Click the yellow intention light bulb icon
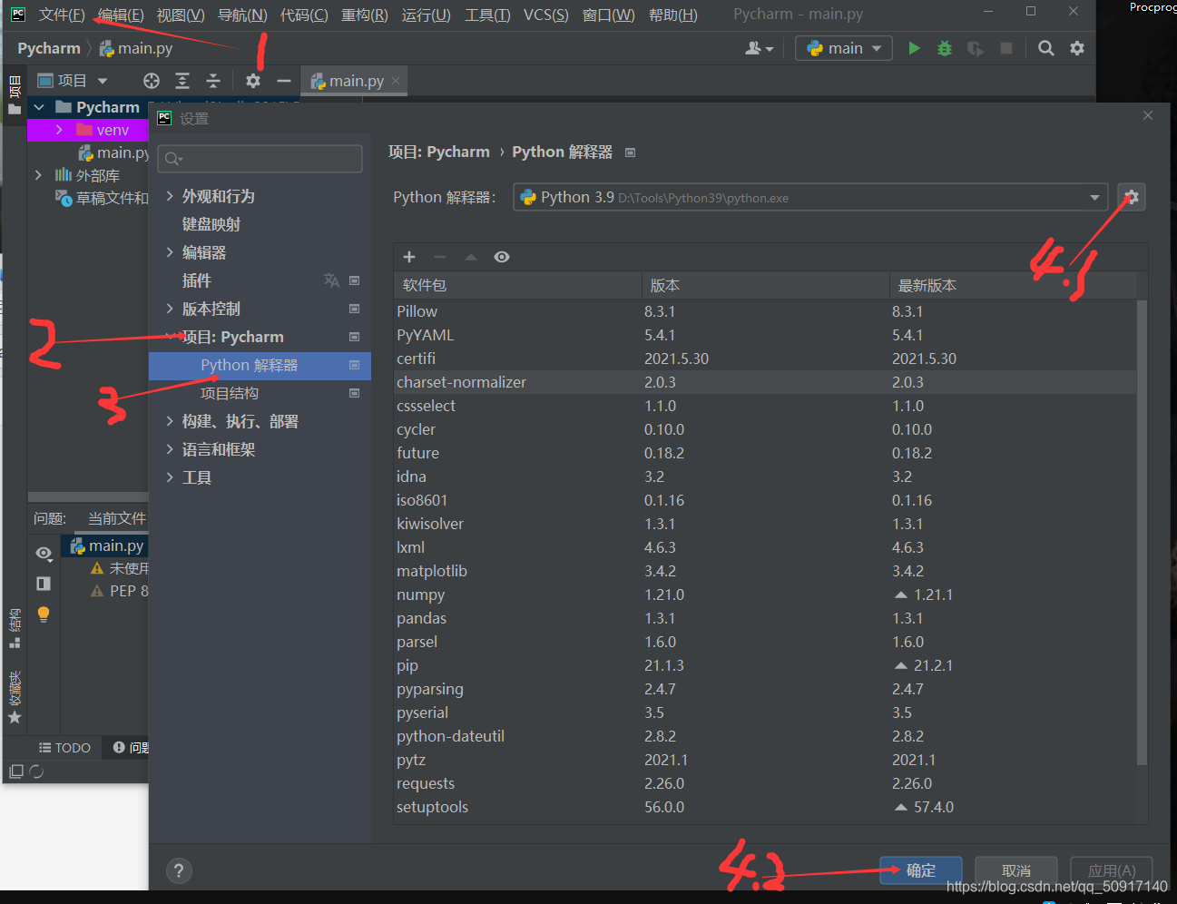1177x904 pixels. (x=44, y=614)
